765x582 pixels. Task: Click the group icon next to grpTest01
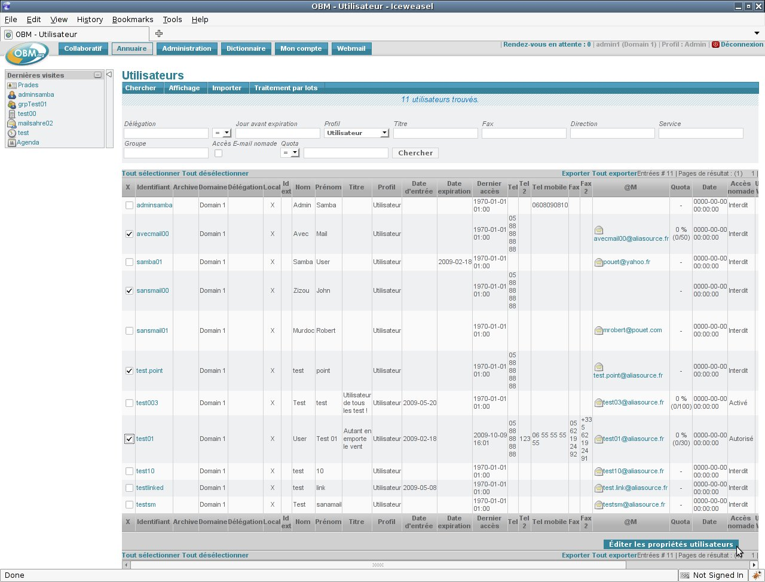coord(12,105)
